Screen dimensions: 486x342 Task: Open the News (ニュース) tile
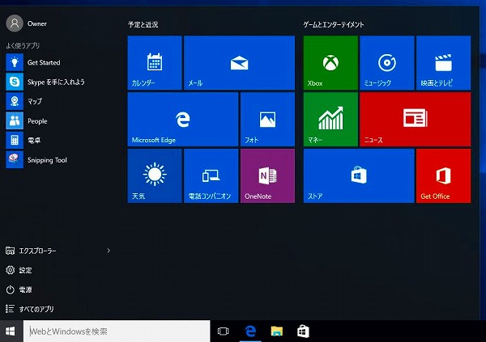tap(416, 119)
